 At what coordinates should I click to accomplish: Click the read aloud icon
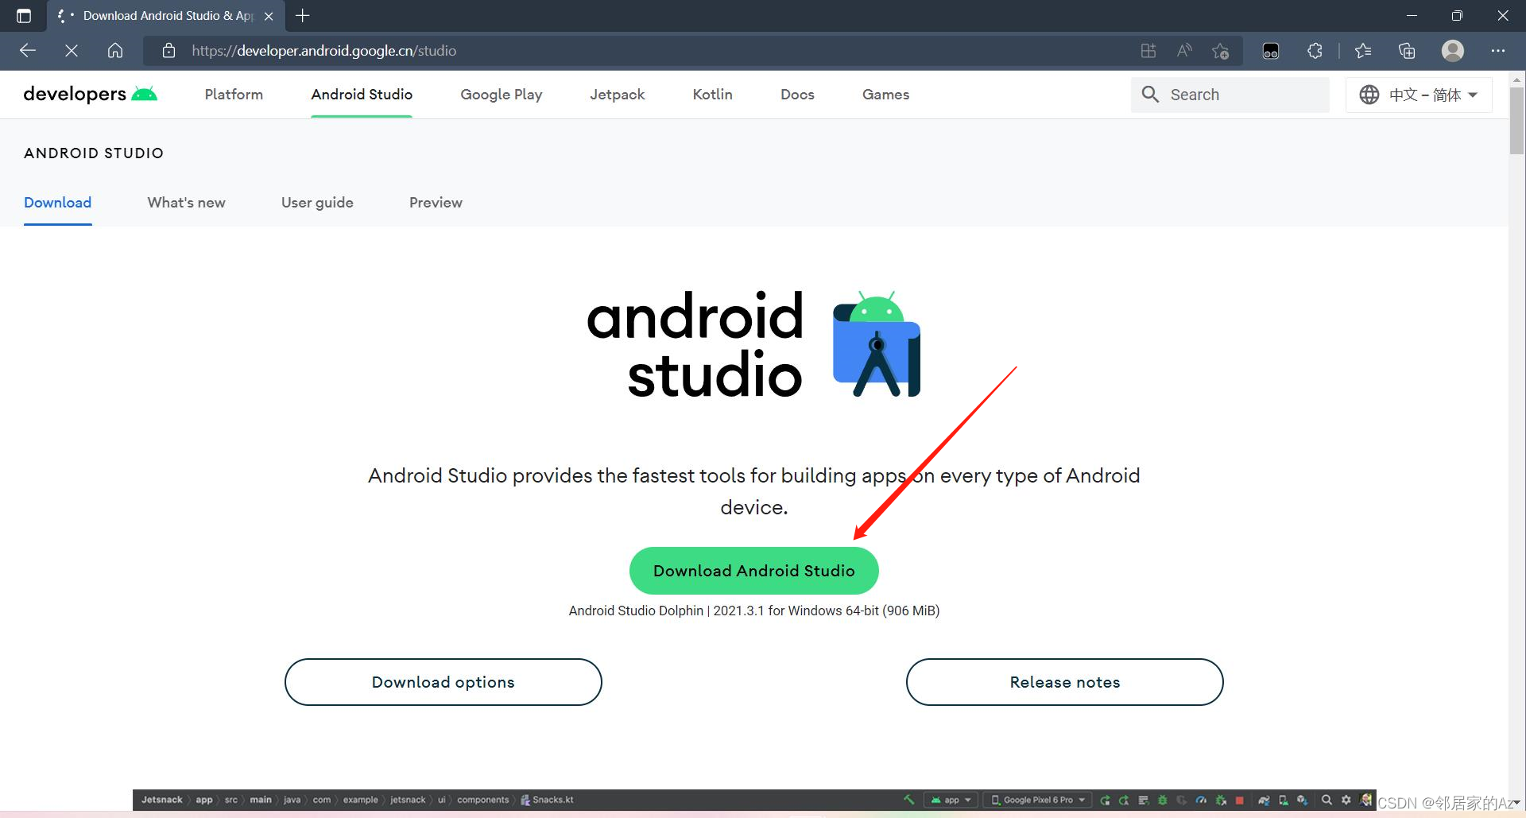1184,51
